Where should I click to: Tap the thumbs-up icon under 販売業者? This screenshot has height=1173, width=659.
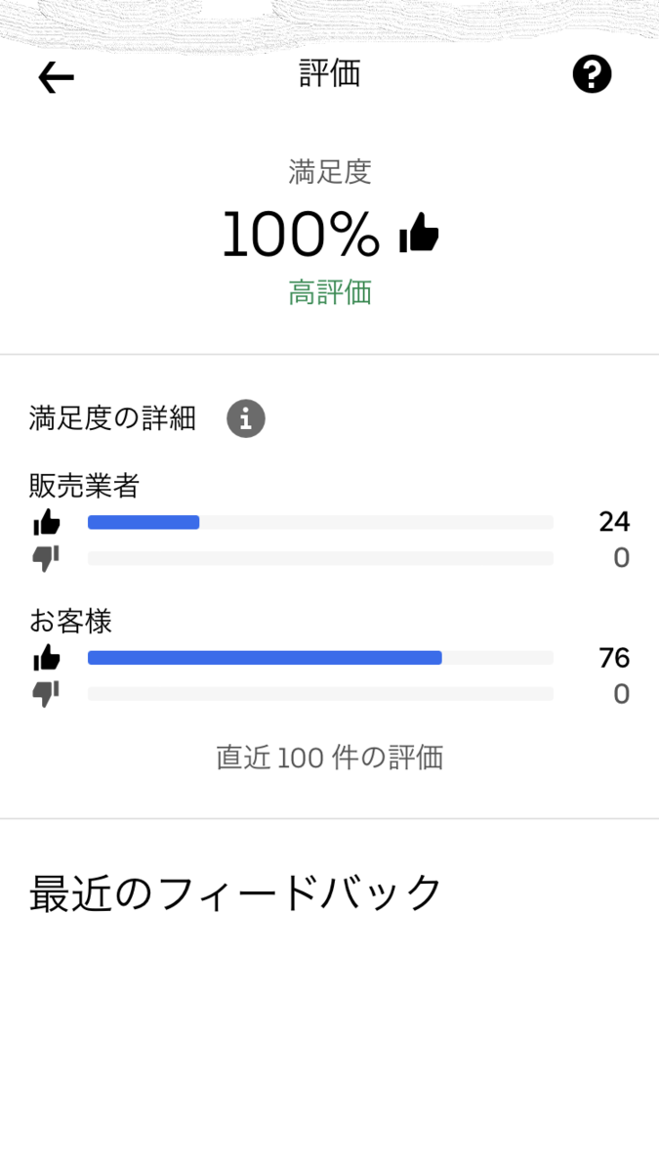pos(47,523)
